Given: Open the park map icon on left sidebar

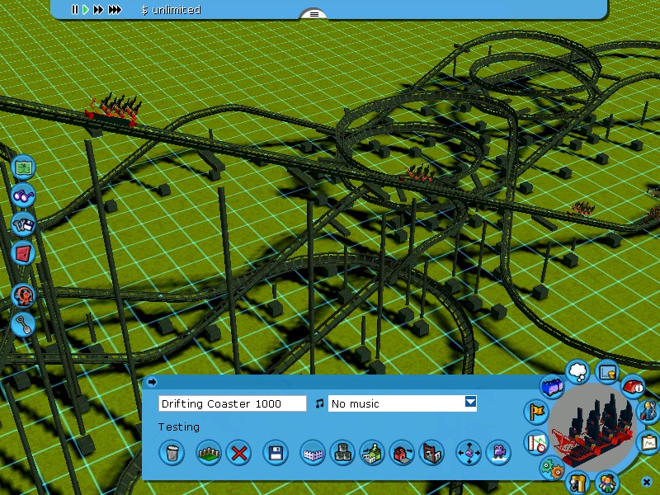Looking at the screenshot, I should (23, 167).
